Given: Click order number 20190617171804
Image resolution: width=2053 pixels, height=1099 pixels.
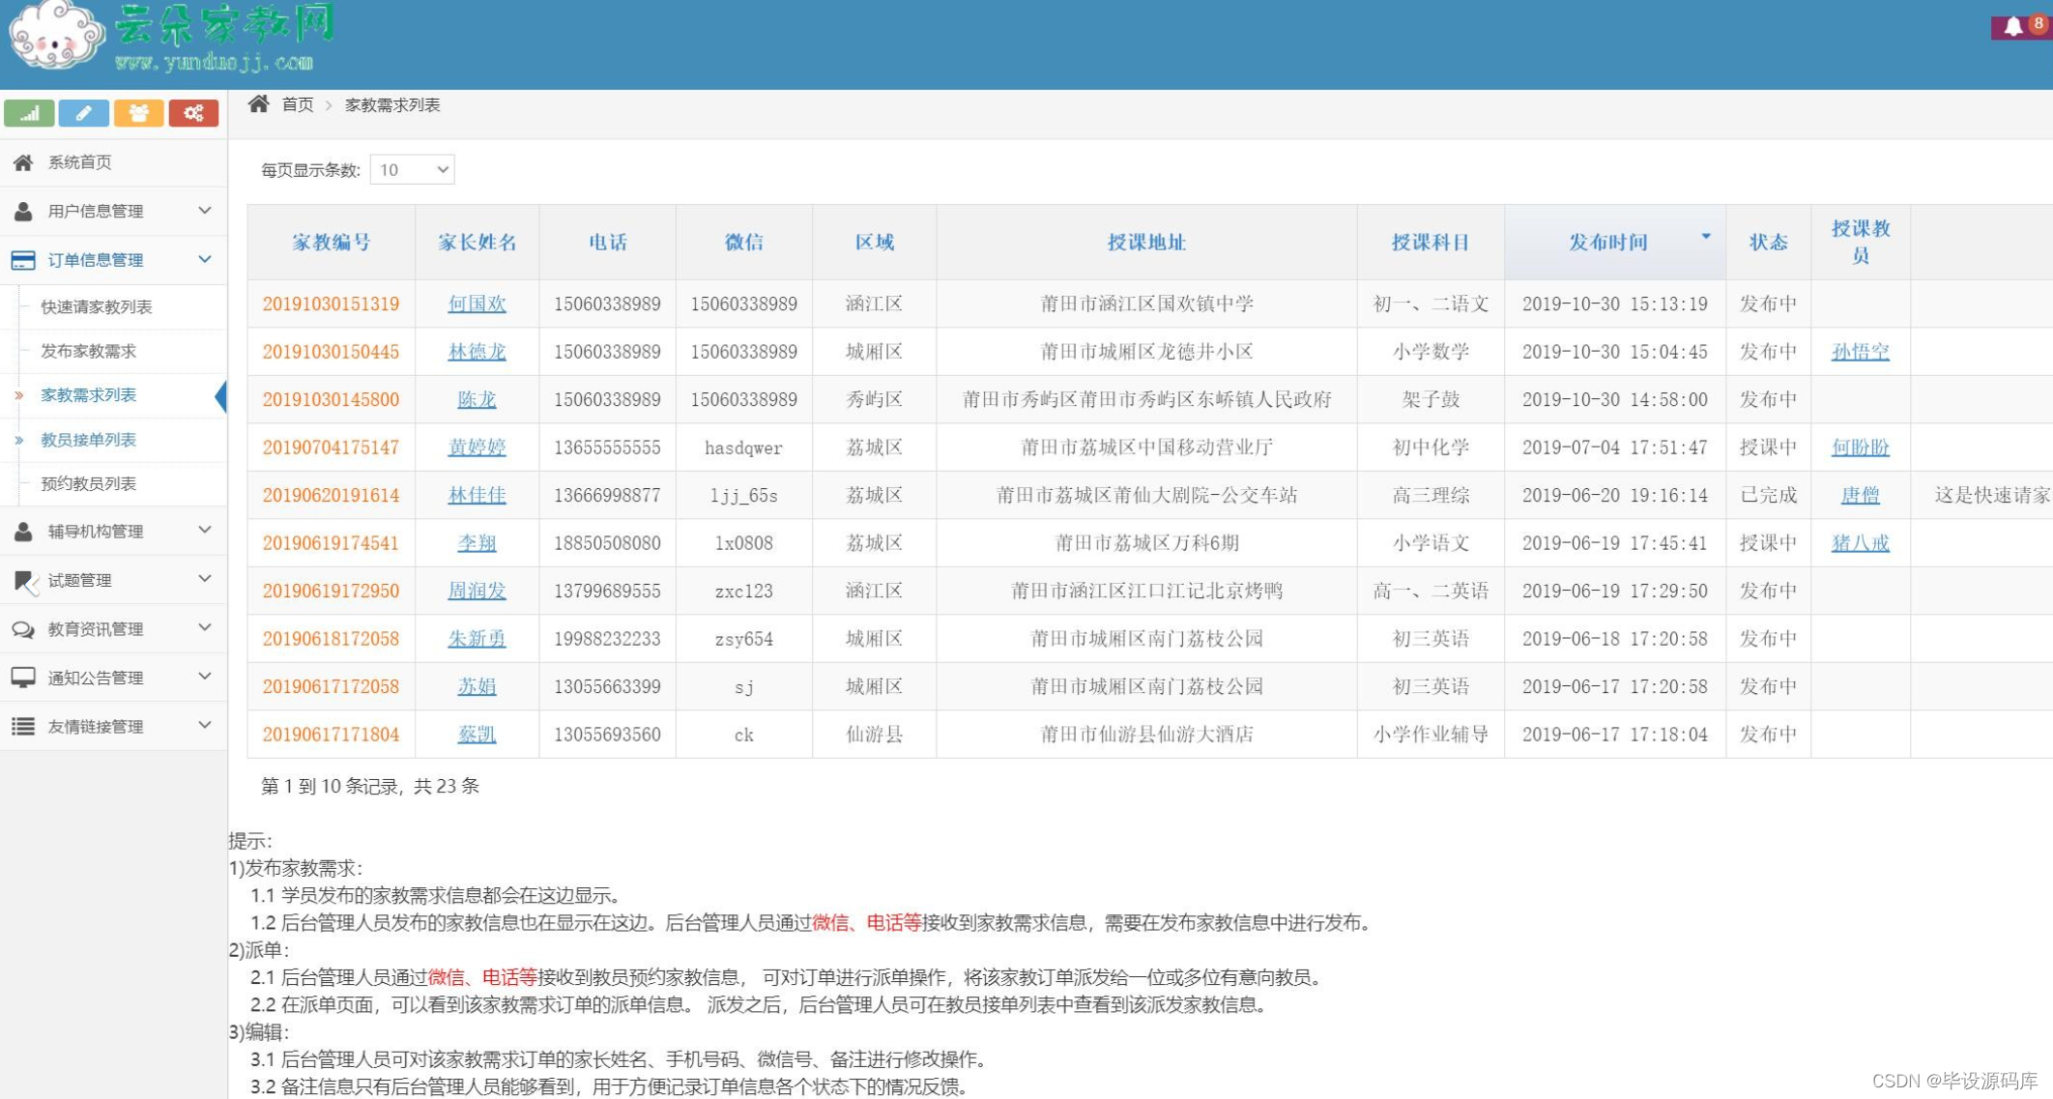Looking at the screenshot, I should [x=331, y=735].
